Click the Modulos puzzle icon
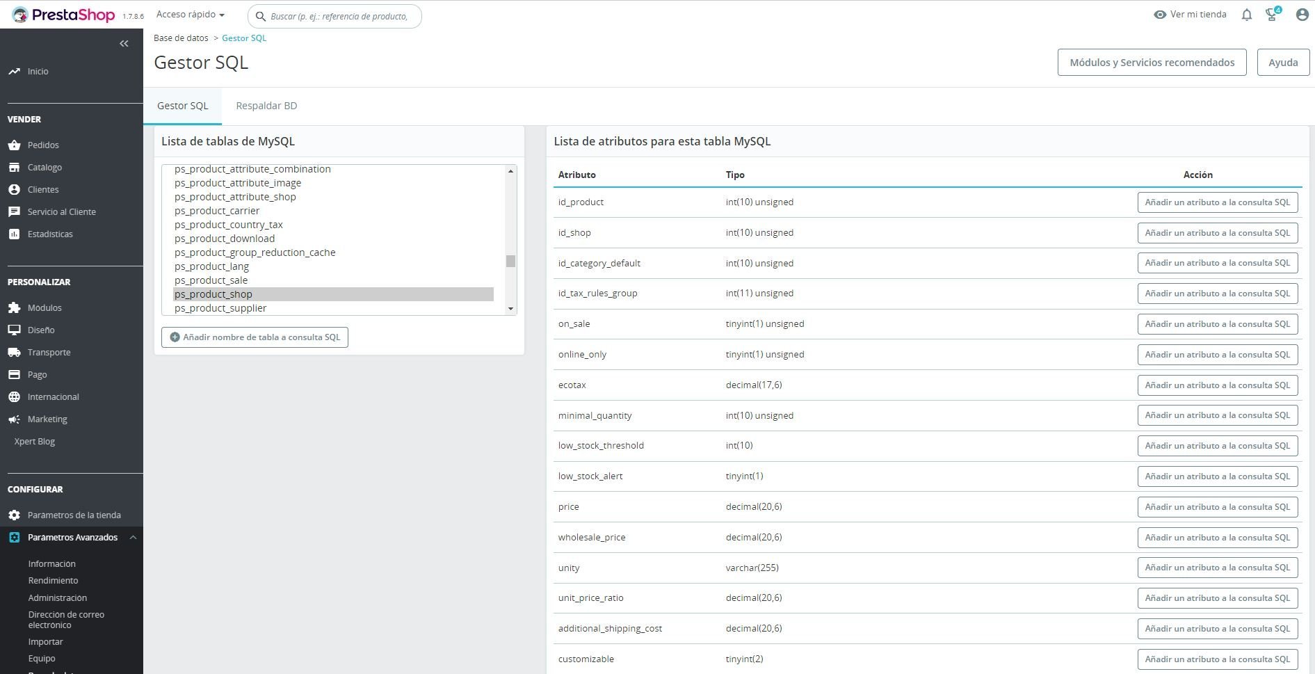This screenshot has height=674, width=1315. tap(14, 307)
